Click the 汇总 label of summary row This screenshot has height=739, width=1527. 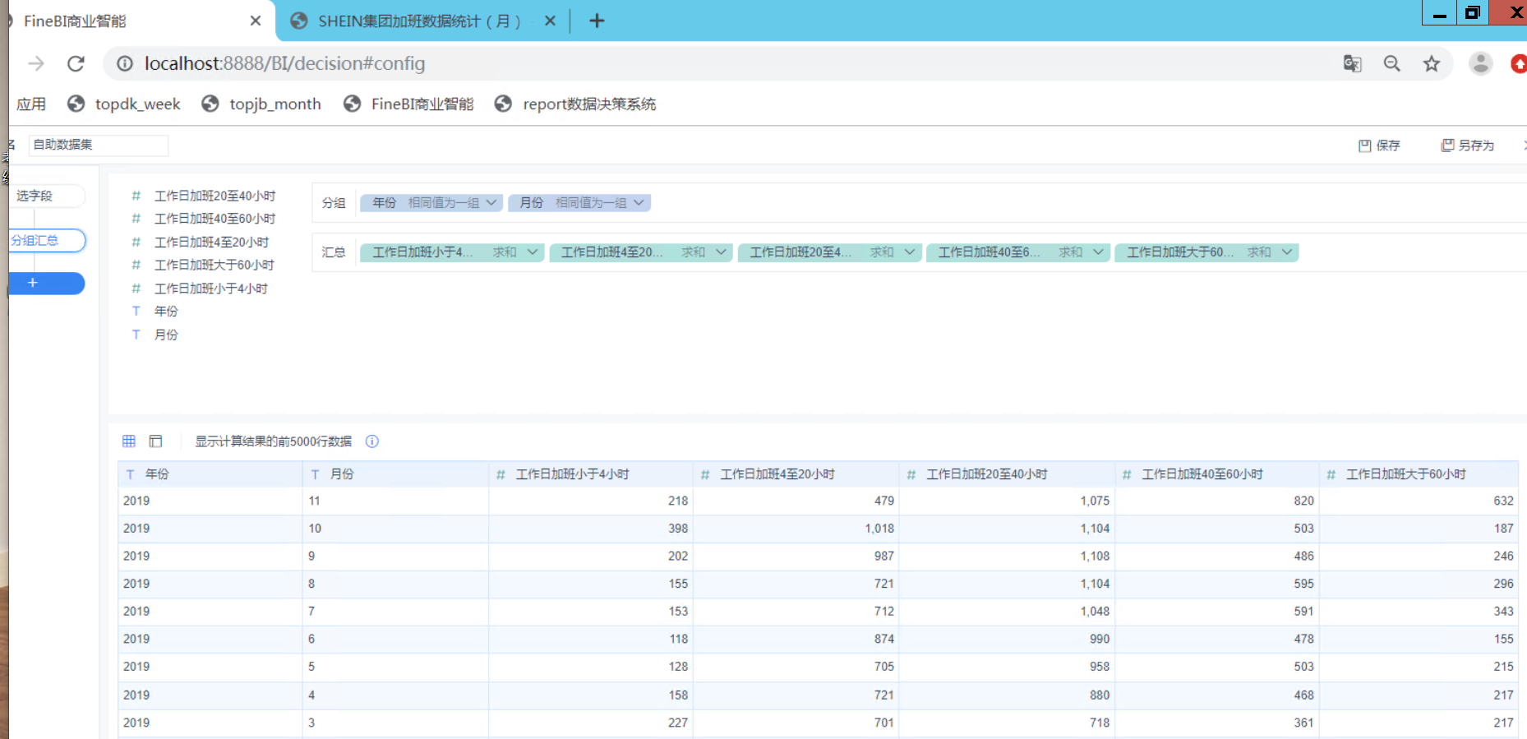point(334,252)
